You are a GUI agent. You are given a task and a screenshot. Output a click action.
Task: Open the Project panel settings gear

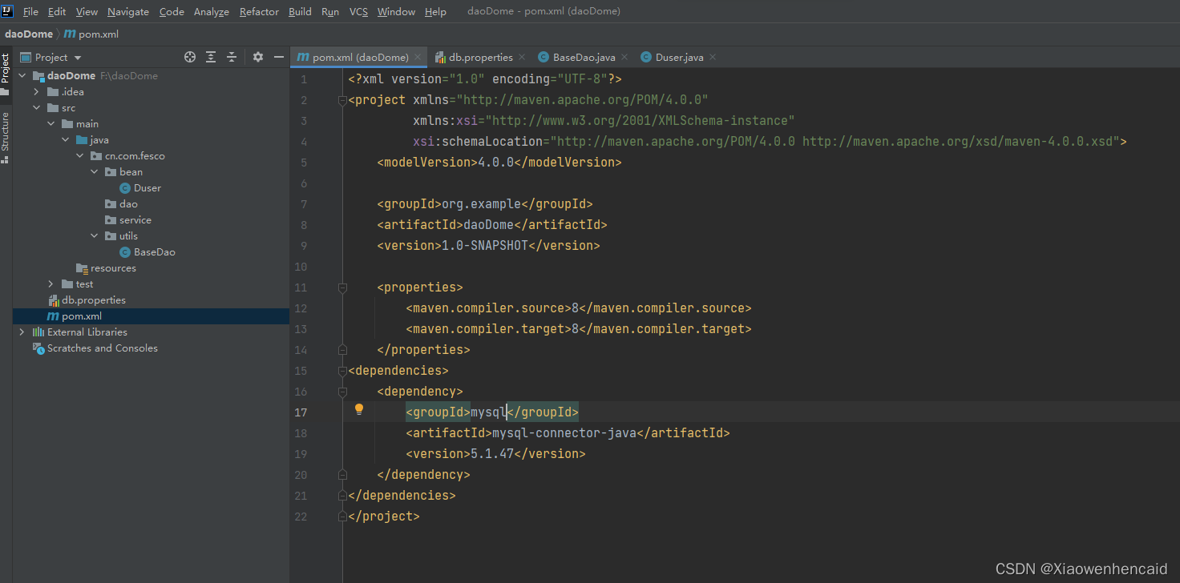(x=257, y=57)
